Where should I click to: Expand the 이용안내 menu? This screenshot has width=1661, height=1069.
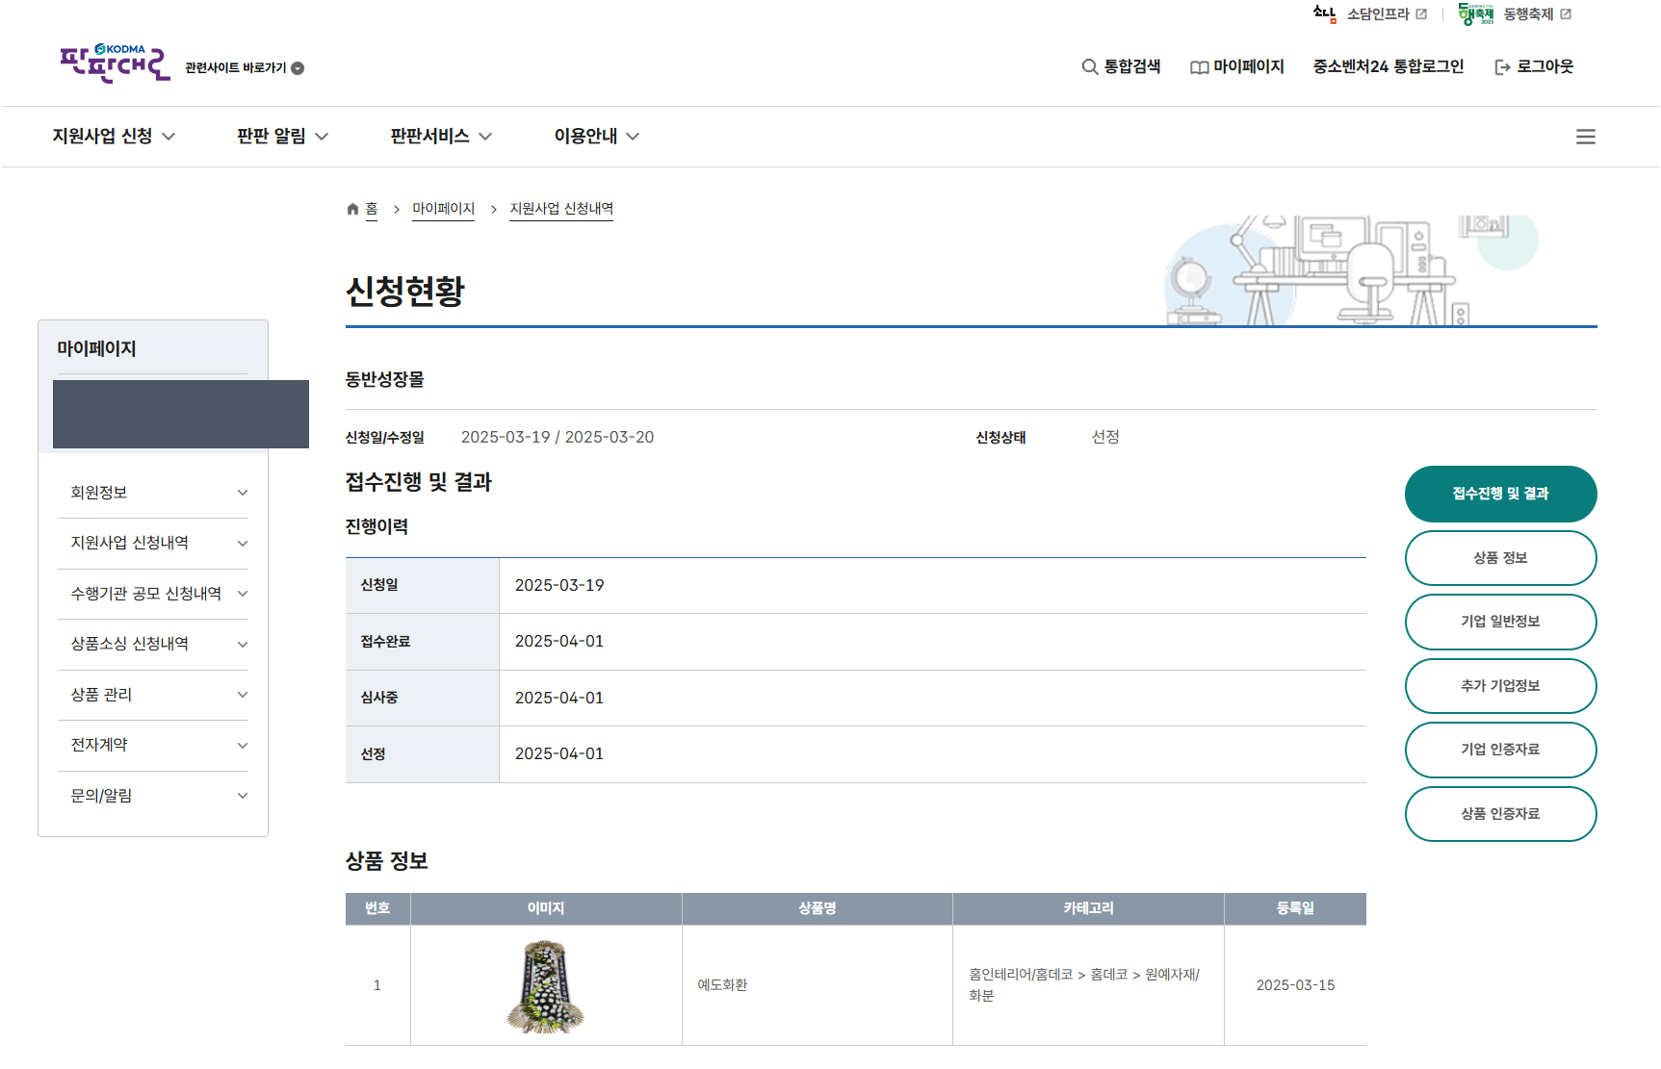tap(596, 137)
